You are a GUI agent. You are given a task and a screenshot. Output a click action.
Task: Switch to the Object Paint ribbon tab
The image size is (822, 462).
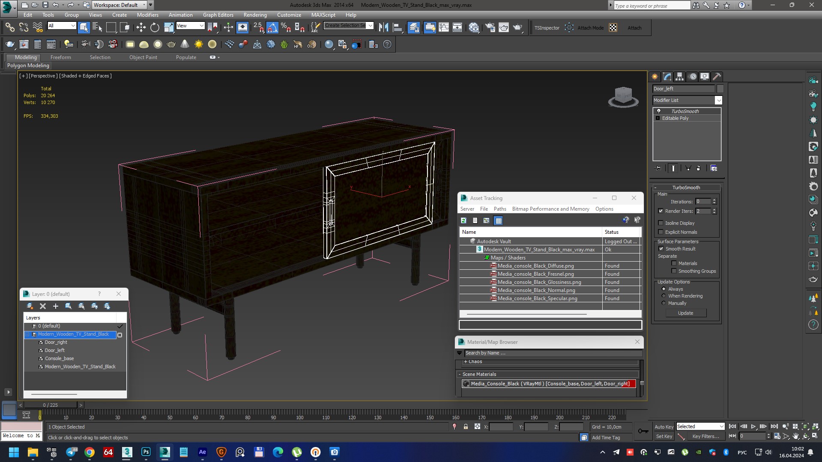tap(143, 57)
